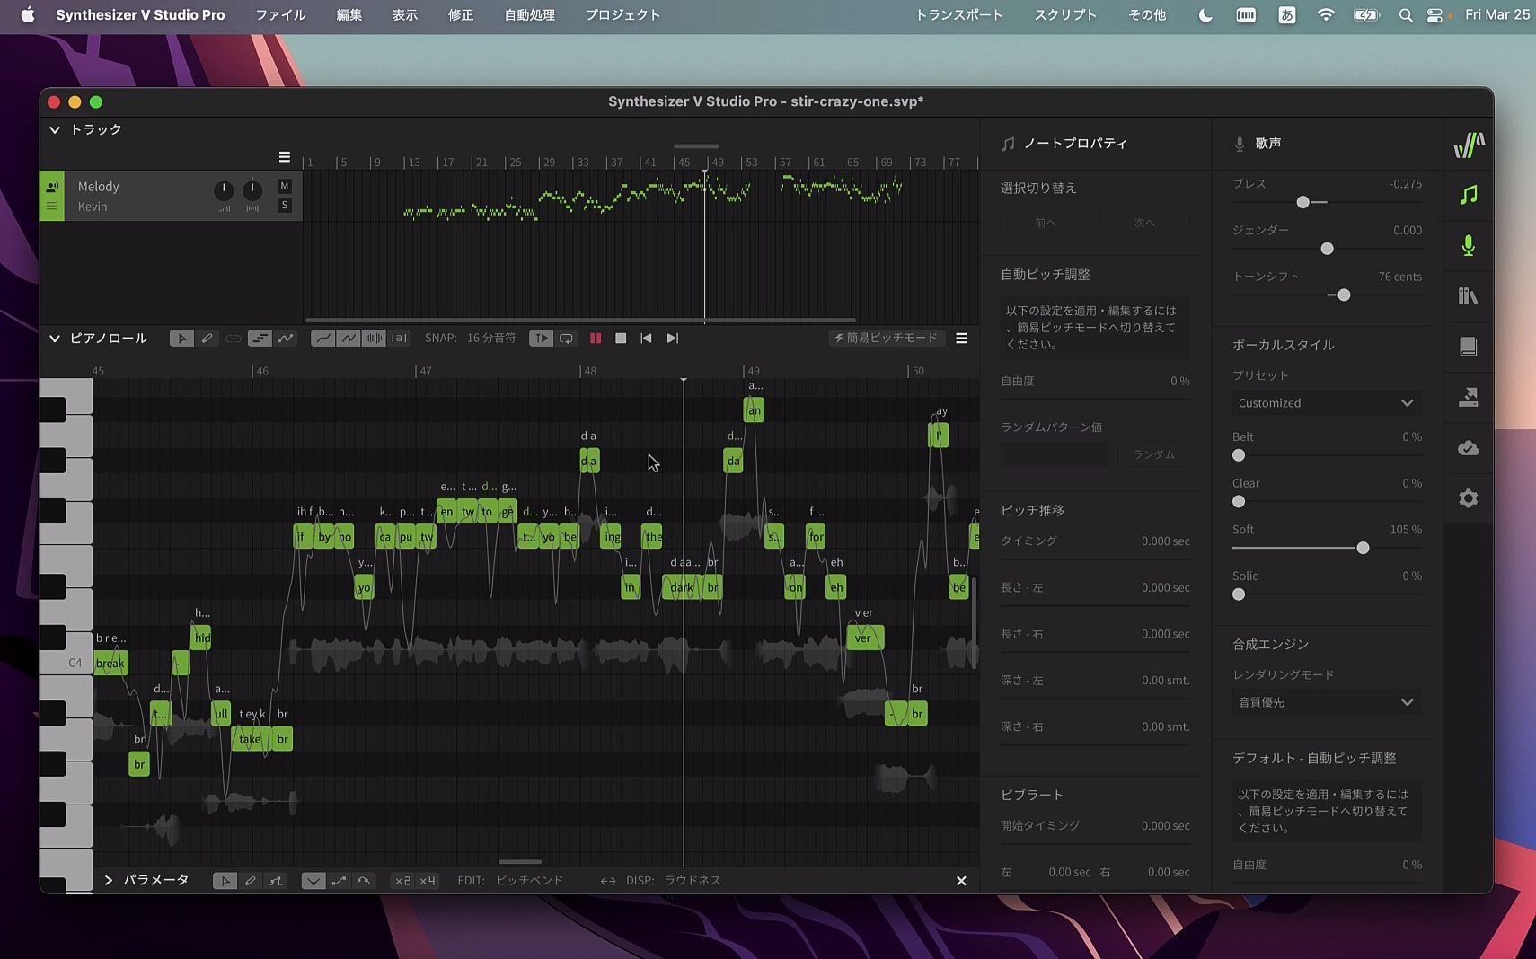Select the Pencil tool in the piano roll toolbar
The image size is (1536, 959).
point(207,338)
